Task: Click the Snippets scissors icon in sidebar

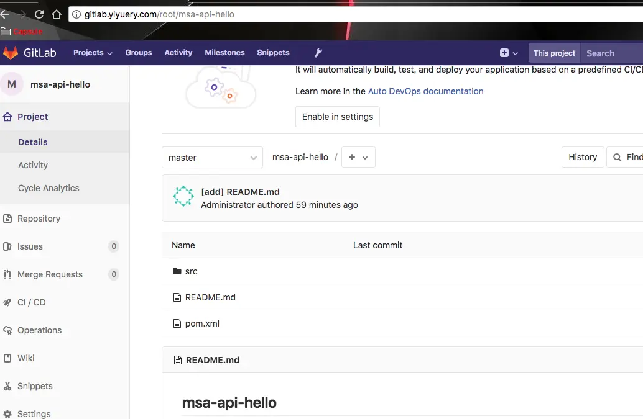Action: 7,386
